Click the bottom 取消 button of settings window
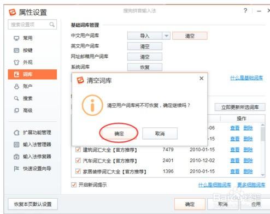 pyautogui.click(x=222, y=204)
